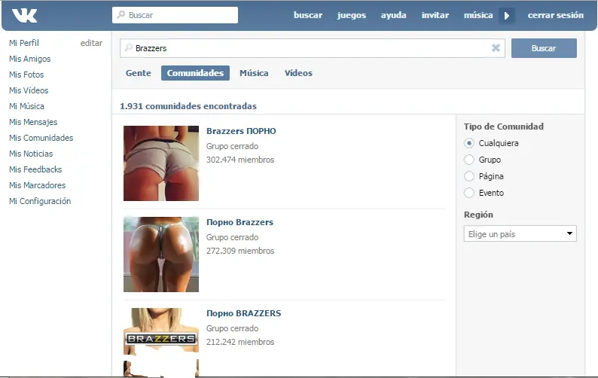Select the Evento radio option
The image size is (598, 378).
pyautogui.click(x=469, y=193)
